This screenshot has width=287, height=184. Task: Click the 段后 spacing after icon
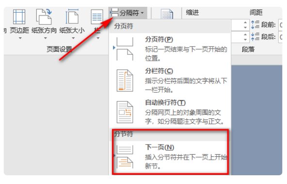[x=255, y=36]
